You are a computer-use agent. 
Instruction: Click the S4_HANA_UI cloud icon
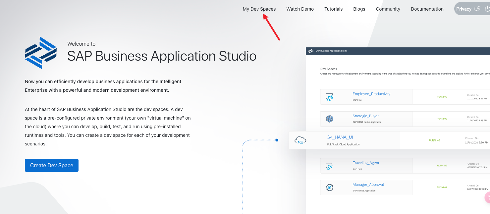point(300,140)
